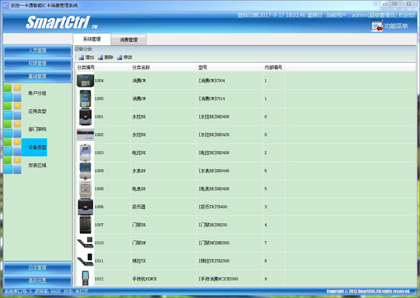Click device thumbnail for row 1004
The image size is (420, 298).
point(85,81)
